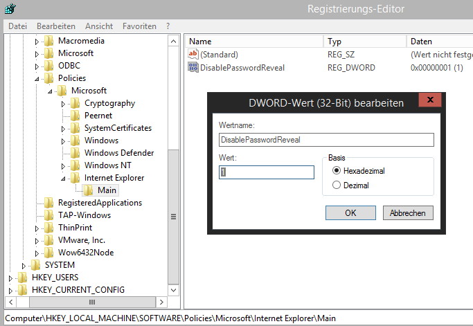Click the Main folder icon

coord(88,190)
